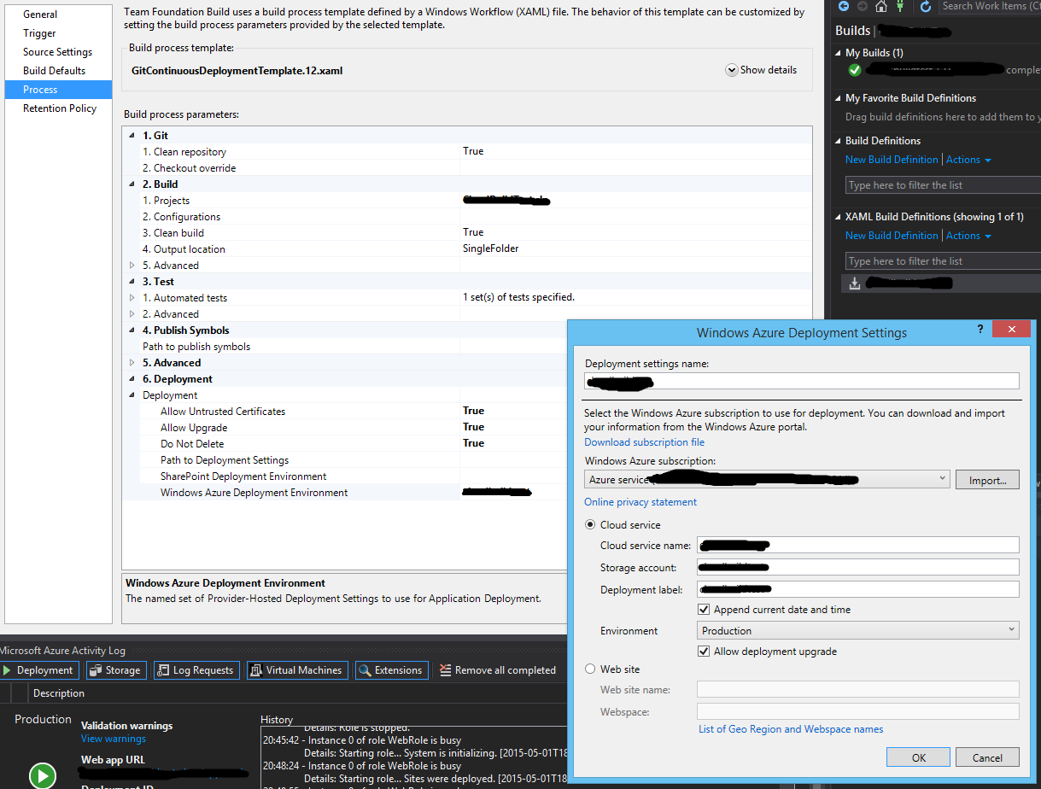Image resolution: width=1041 pixels, height=789 pixels.
Task: Open Actions menu under Build Definitions
Action: coord(968,160)
